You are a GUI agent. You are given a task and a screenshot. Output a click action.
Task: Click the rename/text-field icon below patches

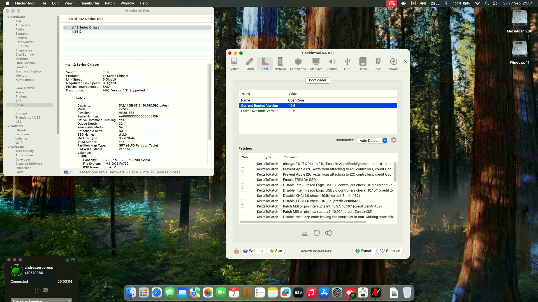coord(329,233)
